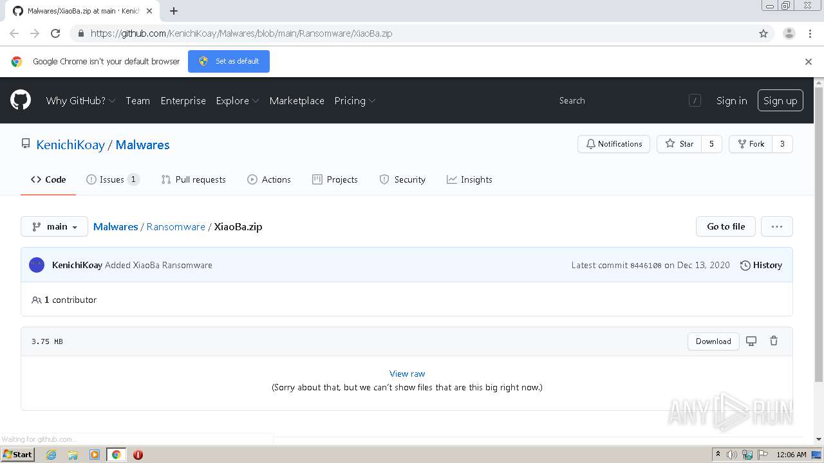This screenshot has height=463, width=824.
Task: Click the GitHub octocat logo
Action: click(x=21, y=100)
